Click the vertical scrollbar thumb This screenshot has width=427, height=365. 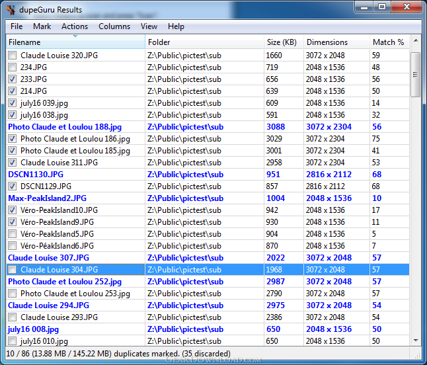(x=416, y=74)
